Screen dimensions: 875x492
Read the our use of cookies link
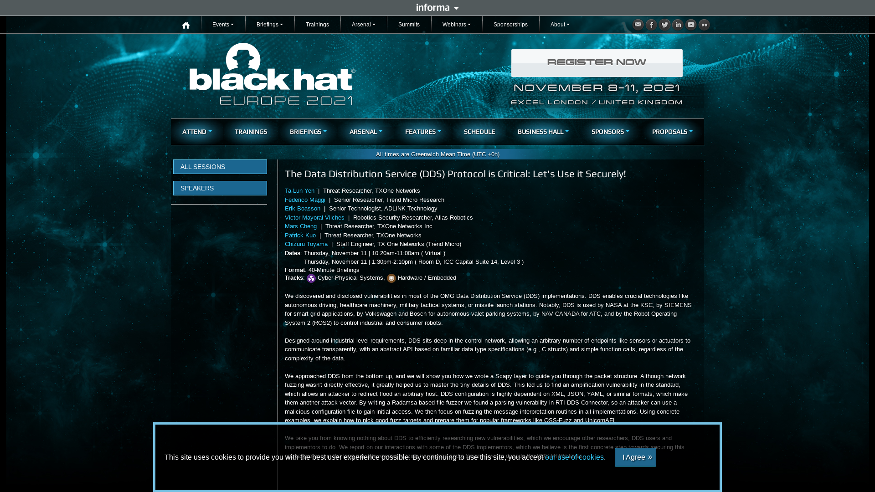click(x=574, y=457)
